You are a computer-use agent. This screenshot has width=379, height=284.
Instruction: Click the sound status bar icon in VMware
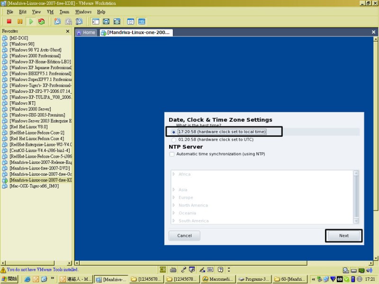click(x=369, y=270)
